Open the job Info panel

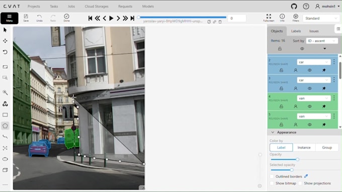[x=282, y=18]
